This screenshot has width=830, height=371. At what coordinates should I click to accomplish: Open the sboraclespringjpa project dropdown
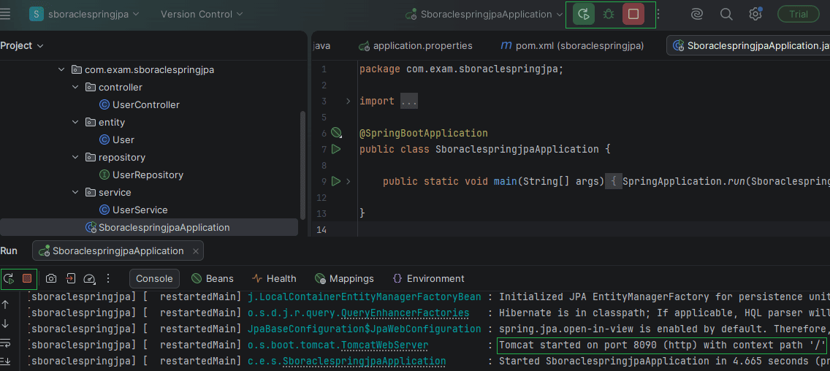click(85, 15)
